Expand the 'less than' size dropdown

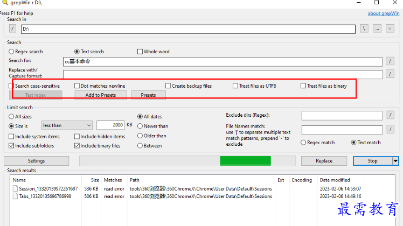[67, 125]
